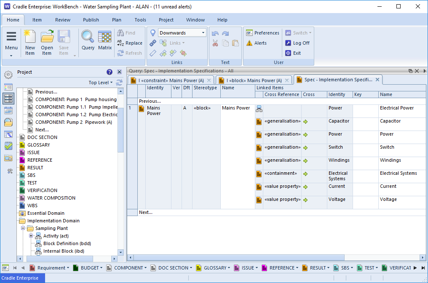Click the Log Off button
The width and height of the screenshot is (428, 283).
[x=297, y=43]
